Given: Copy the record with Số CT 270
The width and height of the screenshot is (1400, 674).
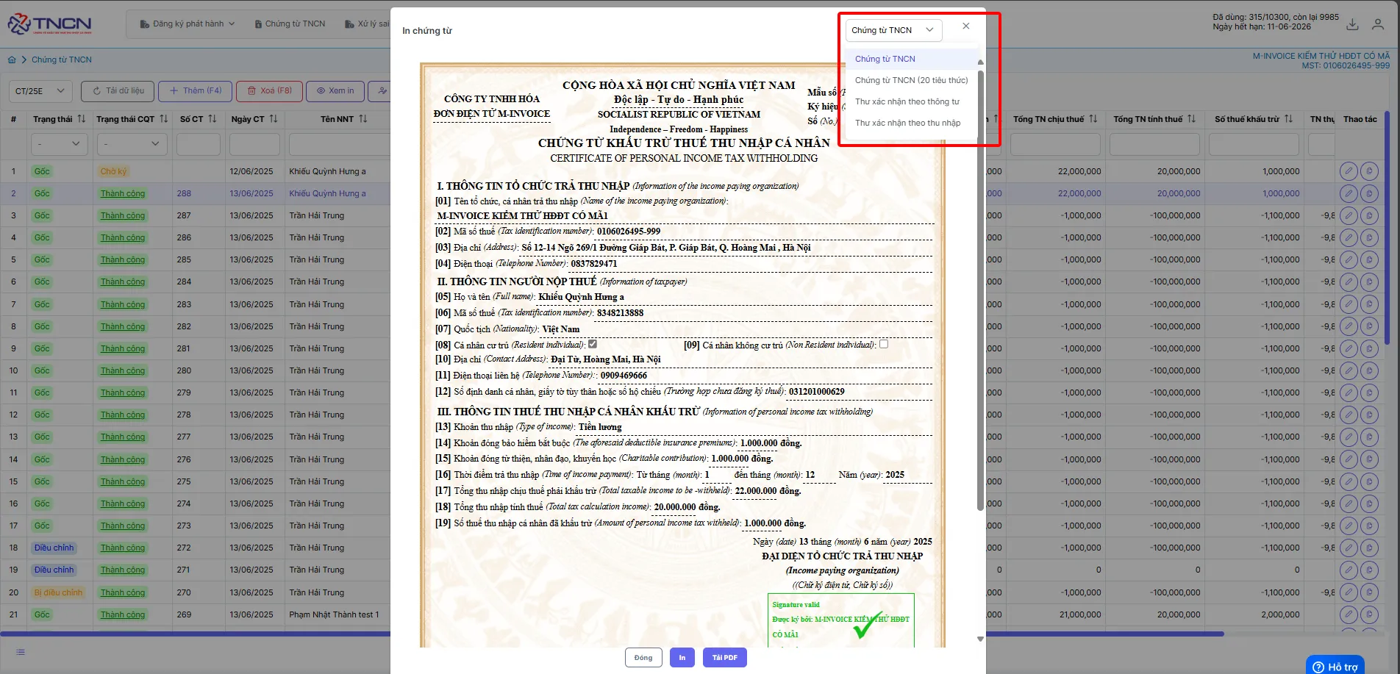Looking at the screenshot, I should point(1369,592).
